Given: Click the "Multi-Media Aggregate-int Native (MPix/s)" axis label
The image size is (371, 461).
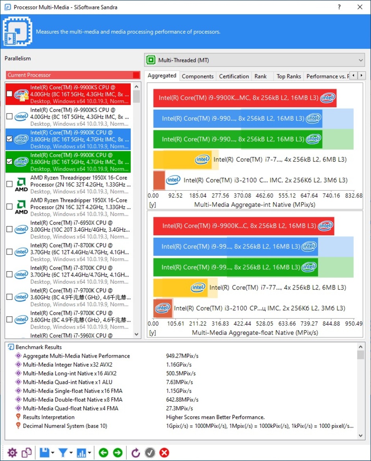Looking at the screenshot, I should pyautogui.click(x=254, y=204).
